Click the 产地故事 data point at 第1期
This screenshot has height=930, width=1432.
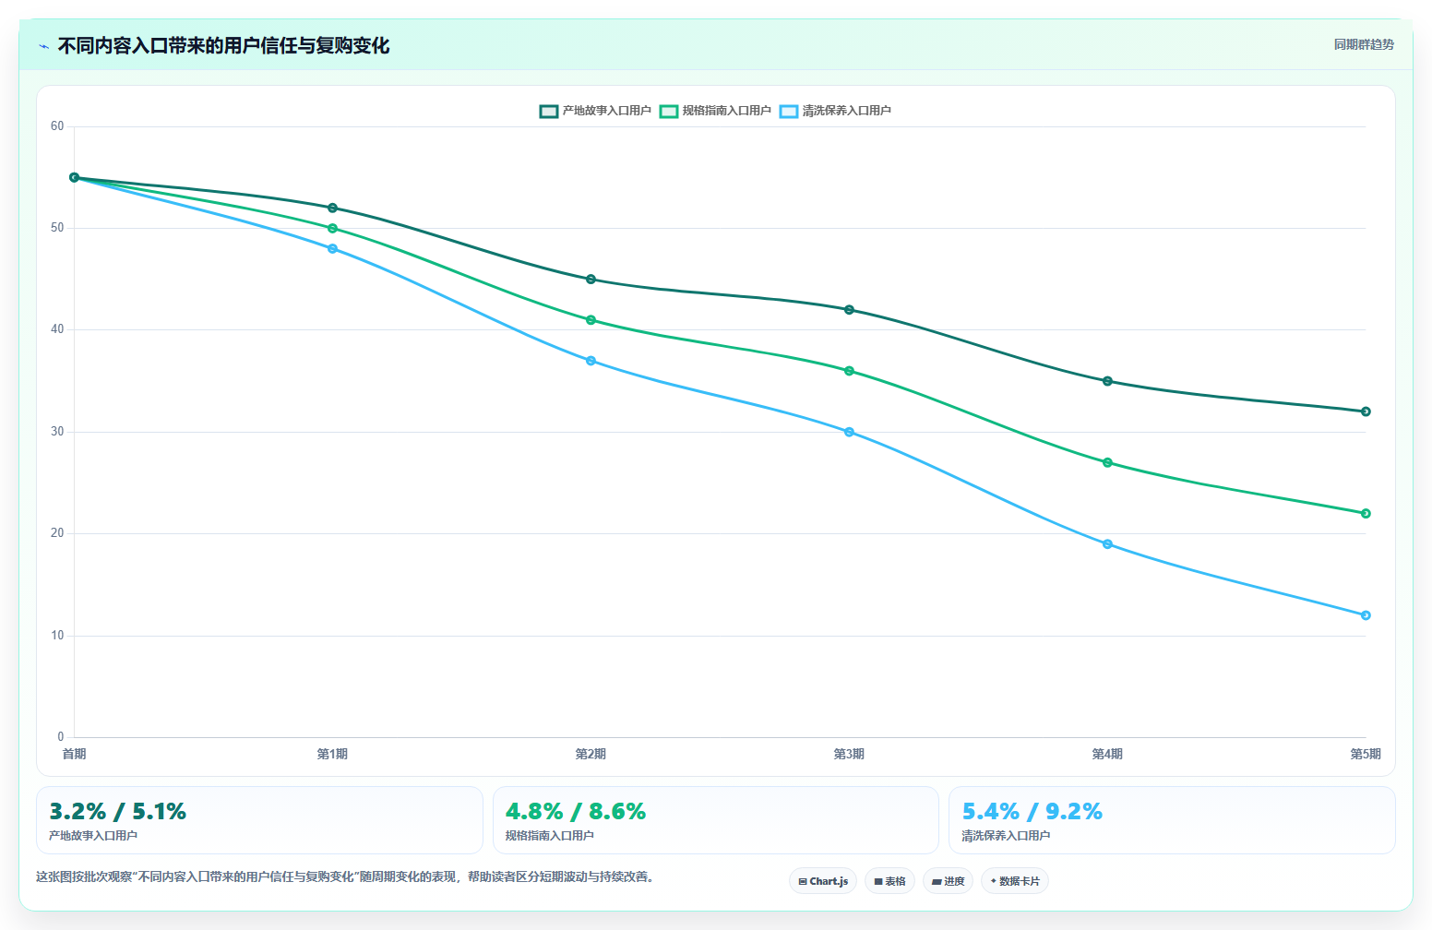[332, 208]
